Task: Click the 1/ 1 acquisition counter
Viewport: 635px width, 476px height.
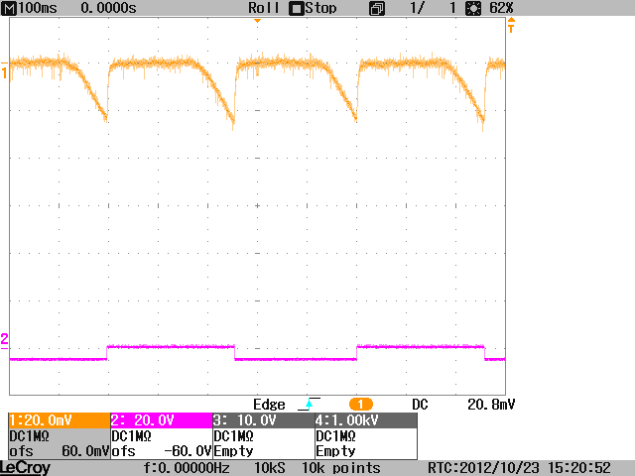Action: click(x=433, y=8)
